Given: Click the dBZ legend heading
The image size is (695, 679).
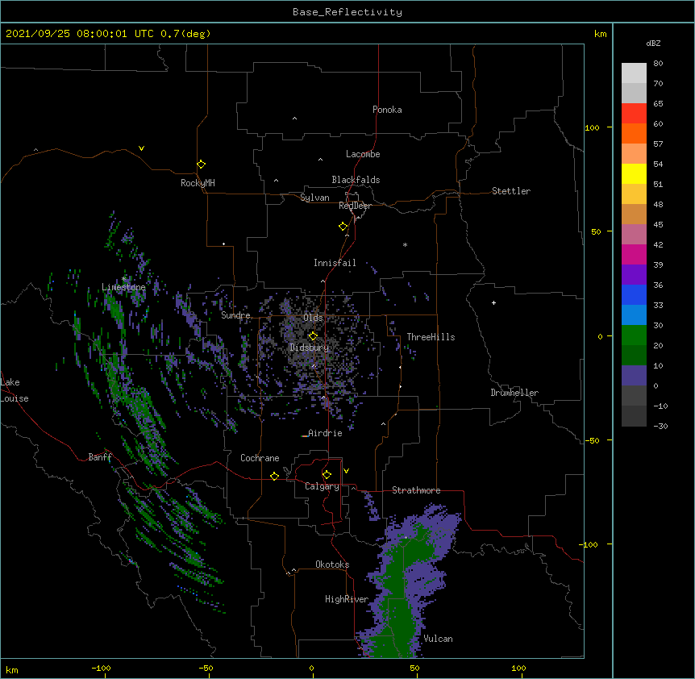Looking at the screenshot, I should pos(653,44).
